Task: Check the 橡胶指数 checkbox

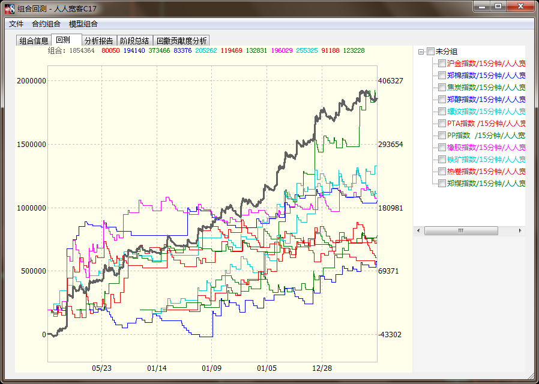Action: (442, 148)
